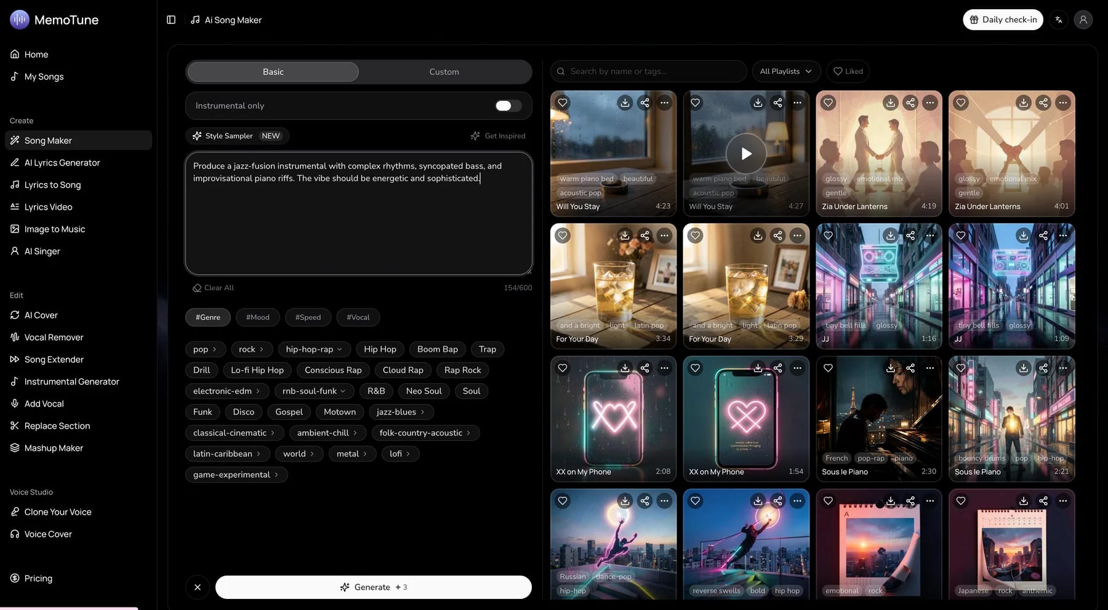Expand the classical-cinematic genre group

(234, 433)
